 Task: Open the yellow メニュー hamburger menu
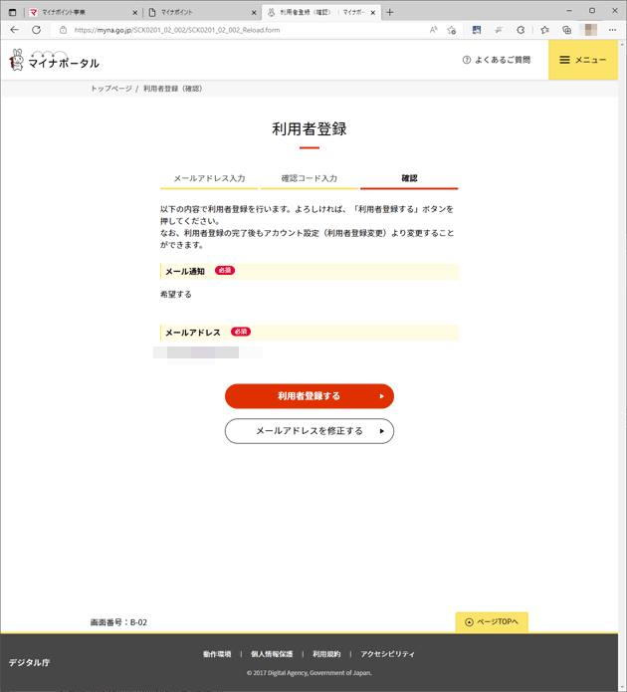[x=583, y=60]
